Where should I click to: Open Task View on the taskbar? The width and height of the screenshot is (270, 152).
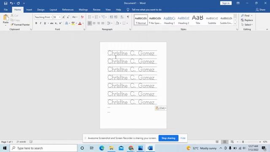click(x=92, y=148)
